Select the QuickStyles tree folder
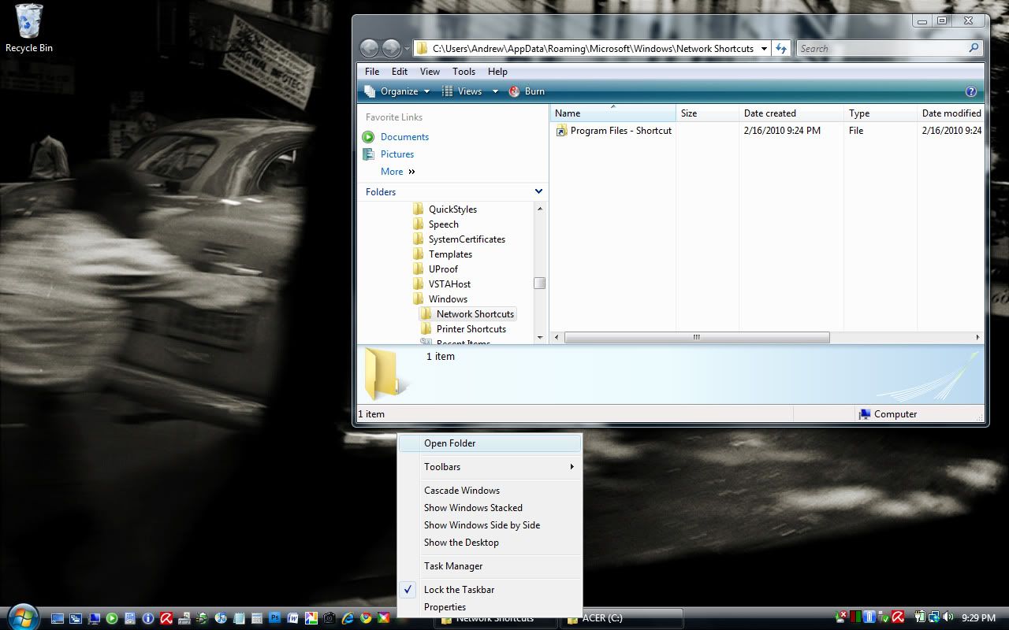The image size is (1009, 630). pyautogui.click(x=445, y=209)
